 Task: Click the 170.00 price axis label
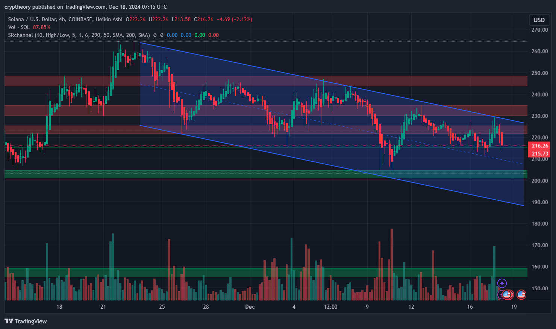click(x=539, y=245)
